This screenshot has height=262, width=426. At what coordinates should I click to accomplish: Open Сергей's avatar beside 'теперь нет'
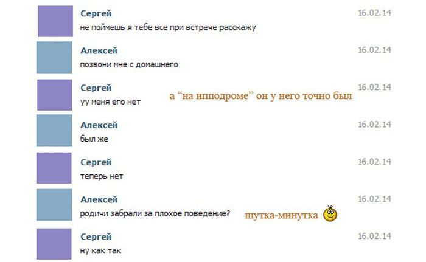pos(54,168)
